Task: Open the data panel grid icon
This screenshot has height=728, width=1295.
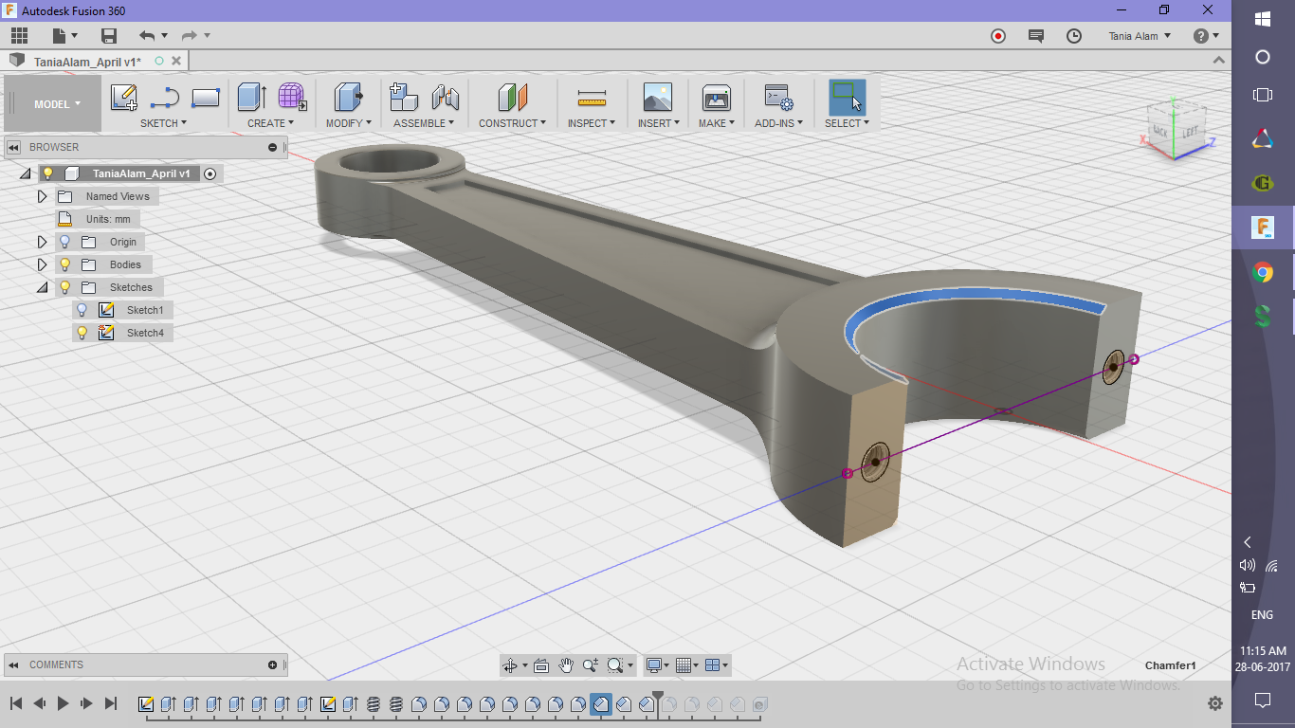Action: 19,36
